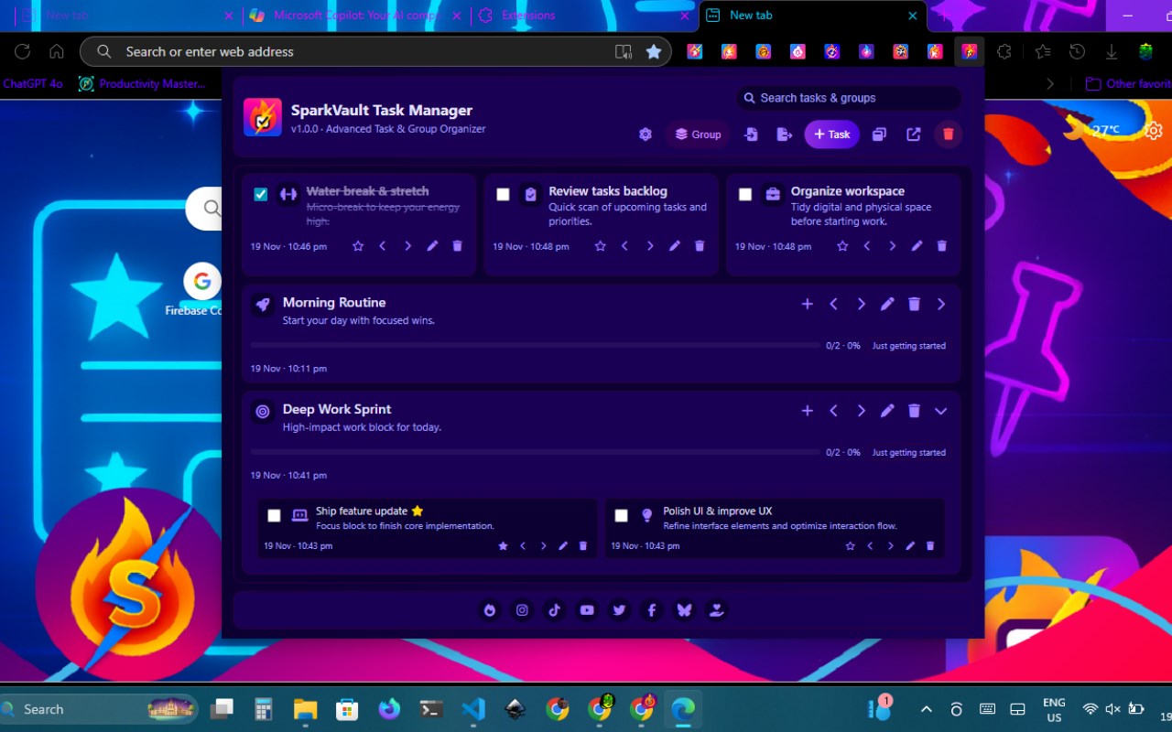
Task: Edit the Review tasks backlog task
Action: pos(675,246)
